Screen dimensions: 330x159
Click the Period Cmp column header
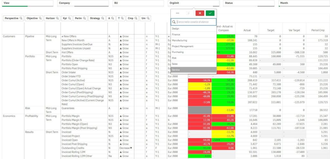[318, 30]
